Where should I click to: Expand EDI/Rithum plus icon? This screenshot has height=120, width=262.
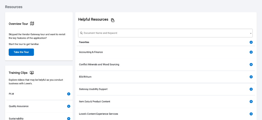point(251,77)
